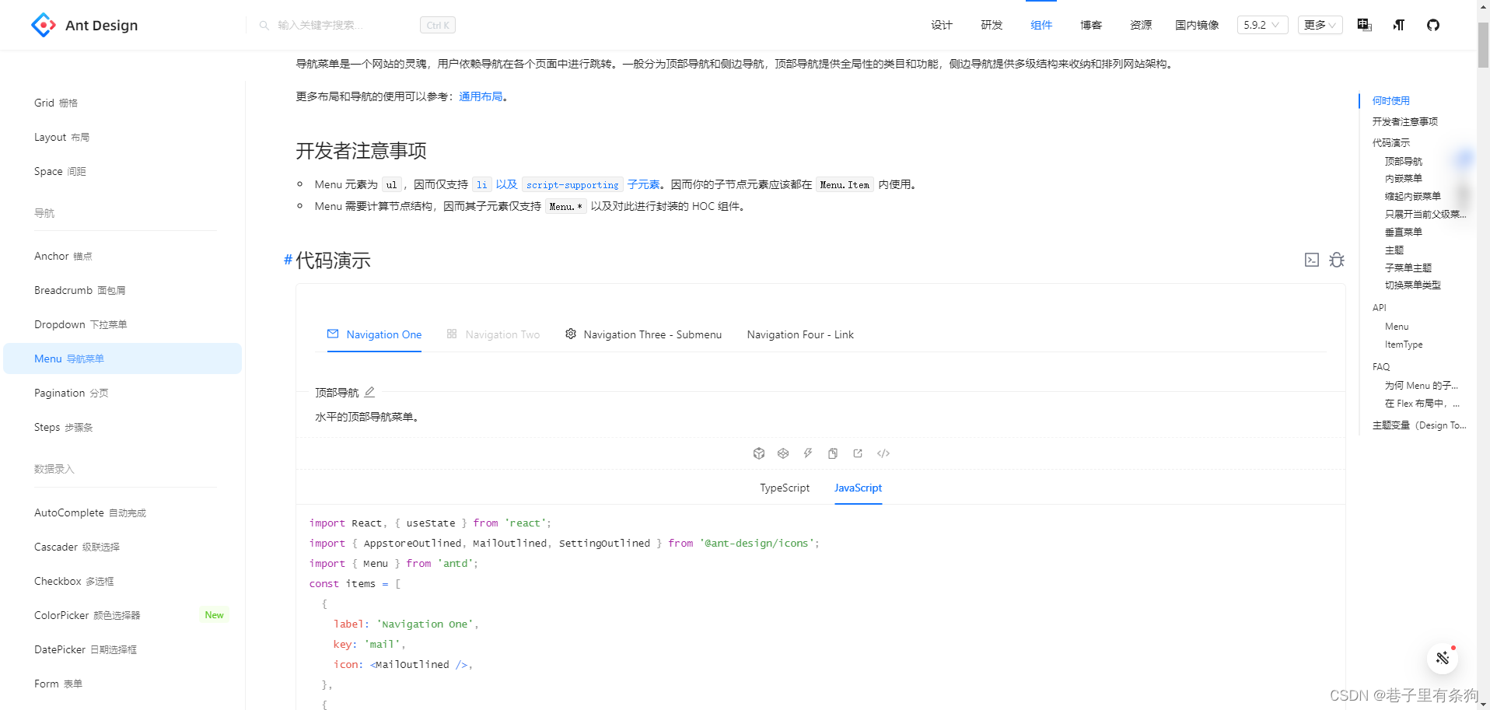The width and height of the screenshot is (1490, 710).
Task: Enable debug mode via the bug icon
Action: pos(1336,260)
